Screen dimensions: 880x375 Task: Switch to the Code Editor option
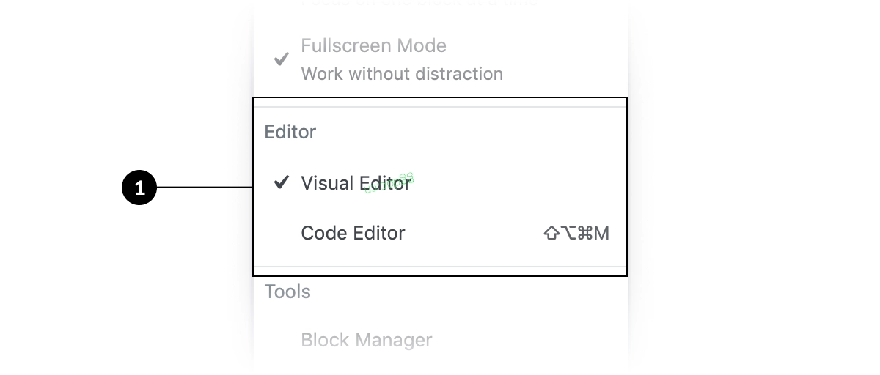click(440, 233)
